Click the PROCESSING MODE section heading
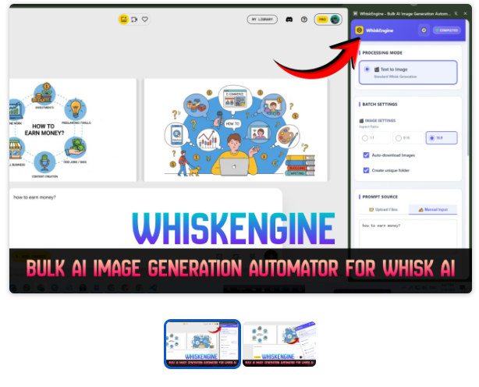The image size is (479, 387). [x=382, y=53]
